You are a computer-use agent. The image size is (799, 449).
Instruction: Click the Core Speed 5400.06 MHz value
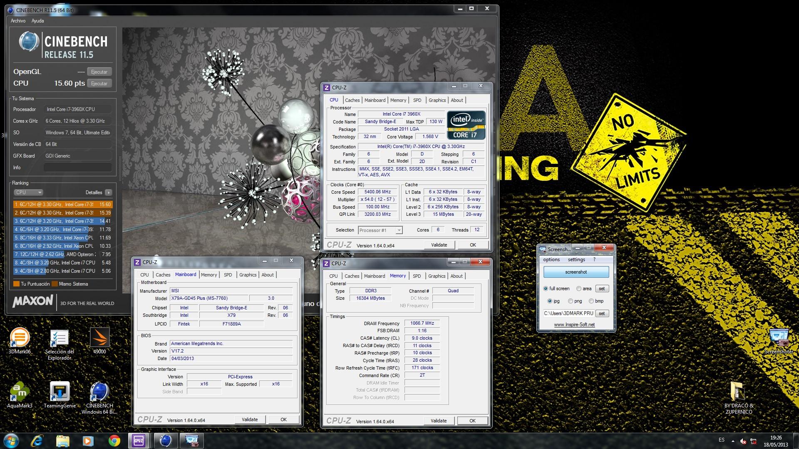pyautogui.click(x=378, y=192)
